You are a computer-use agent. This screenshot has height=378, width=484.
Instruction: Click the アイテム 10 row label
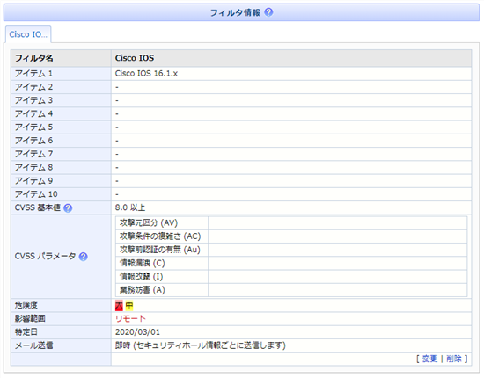coord(36,194)
